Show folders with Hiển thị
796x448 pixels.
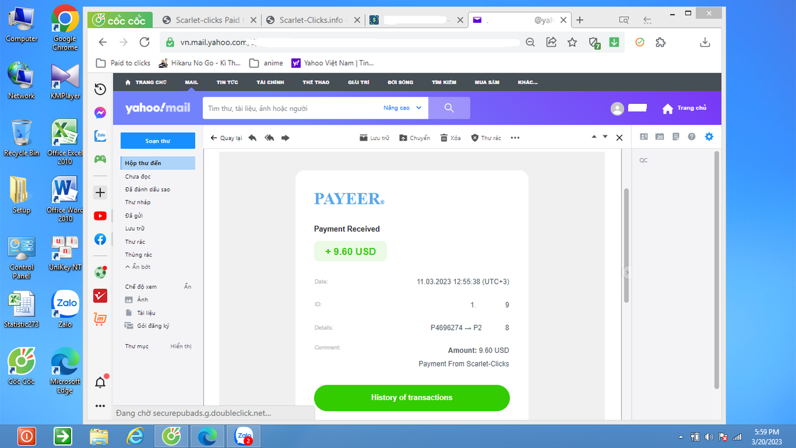pyautogui.click(x=181, y=347)
